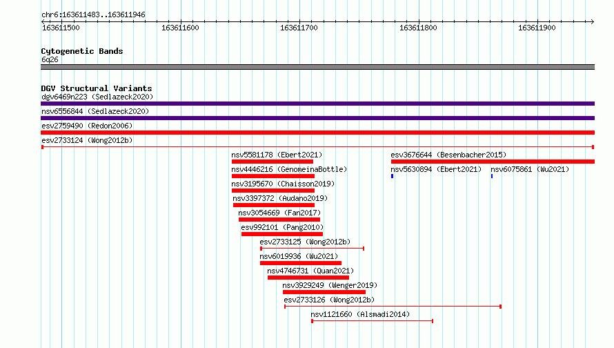Click the chr6:163611483..163611946 coordinate label
Screen dimensions: 614x348
pyautogui.click(x=93, y=15)
